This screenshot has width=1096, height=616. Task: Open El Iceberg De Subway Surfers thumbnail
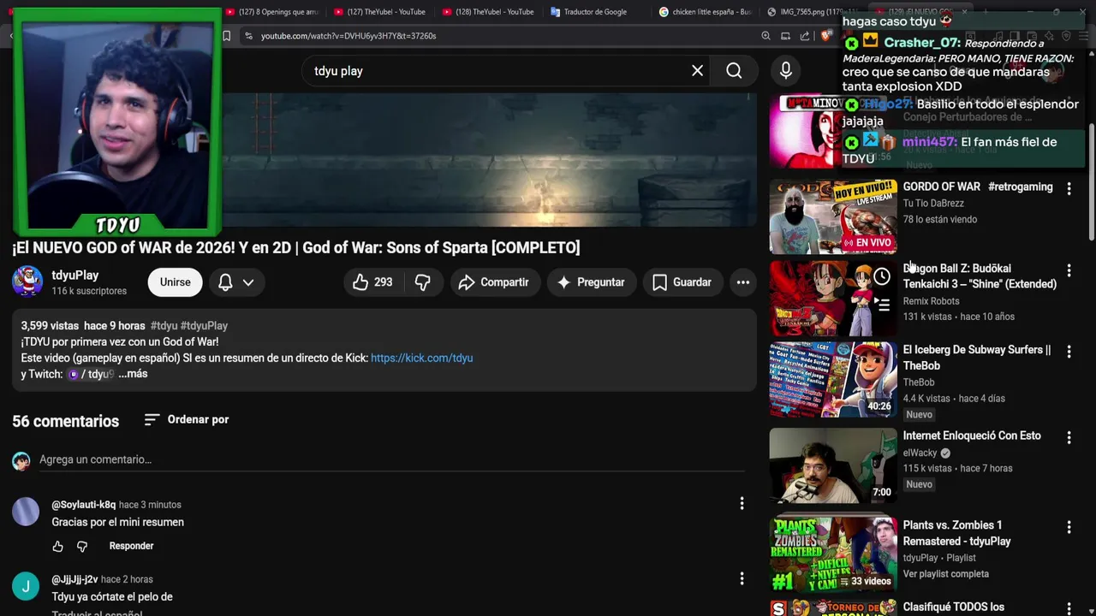pos(833,379)
